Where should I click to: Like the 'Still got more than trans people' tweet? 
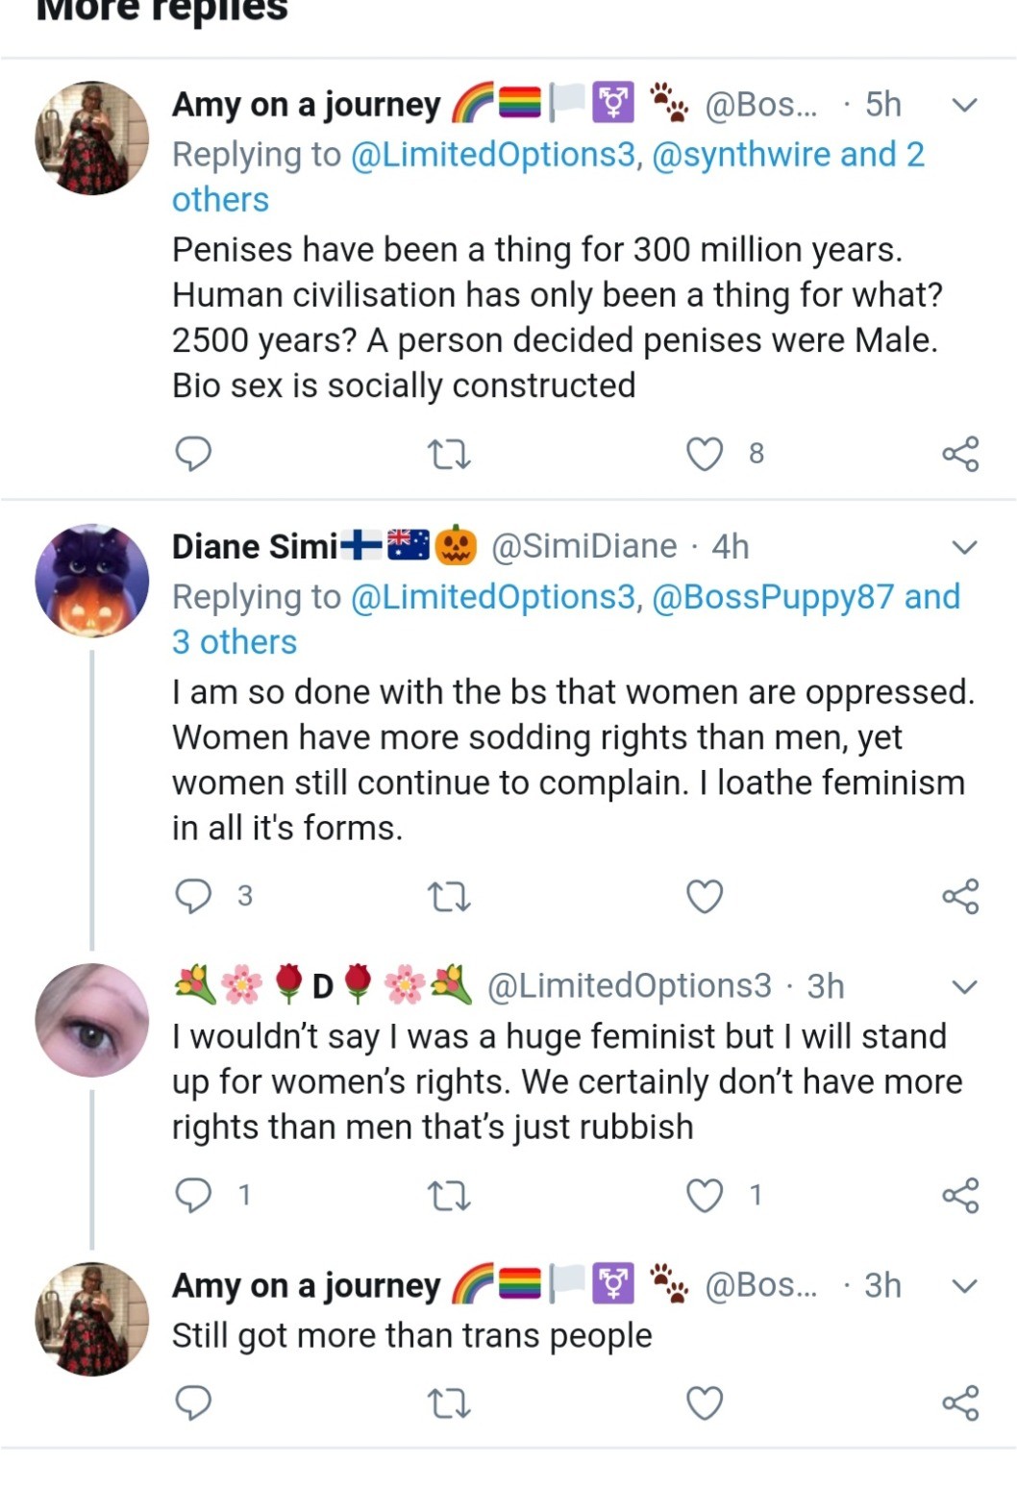tap(704, 1403)
